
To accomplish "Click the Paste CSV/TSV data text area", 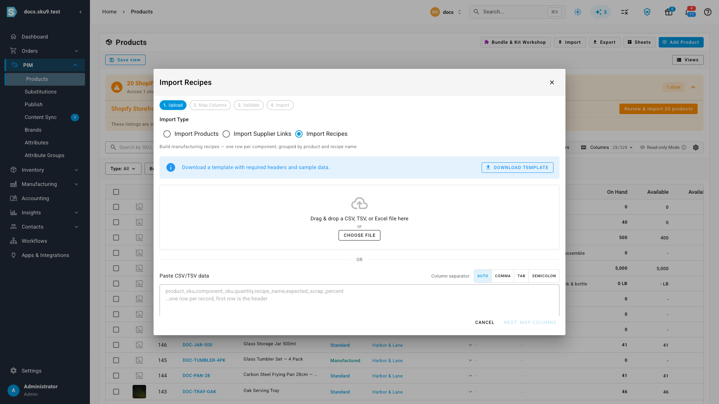I will [x=359, y=300].
